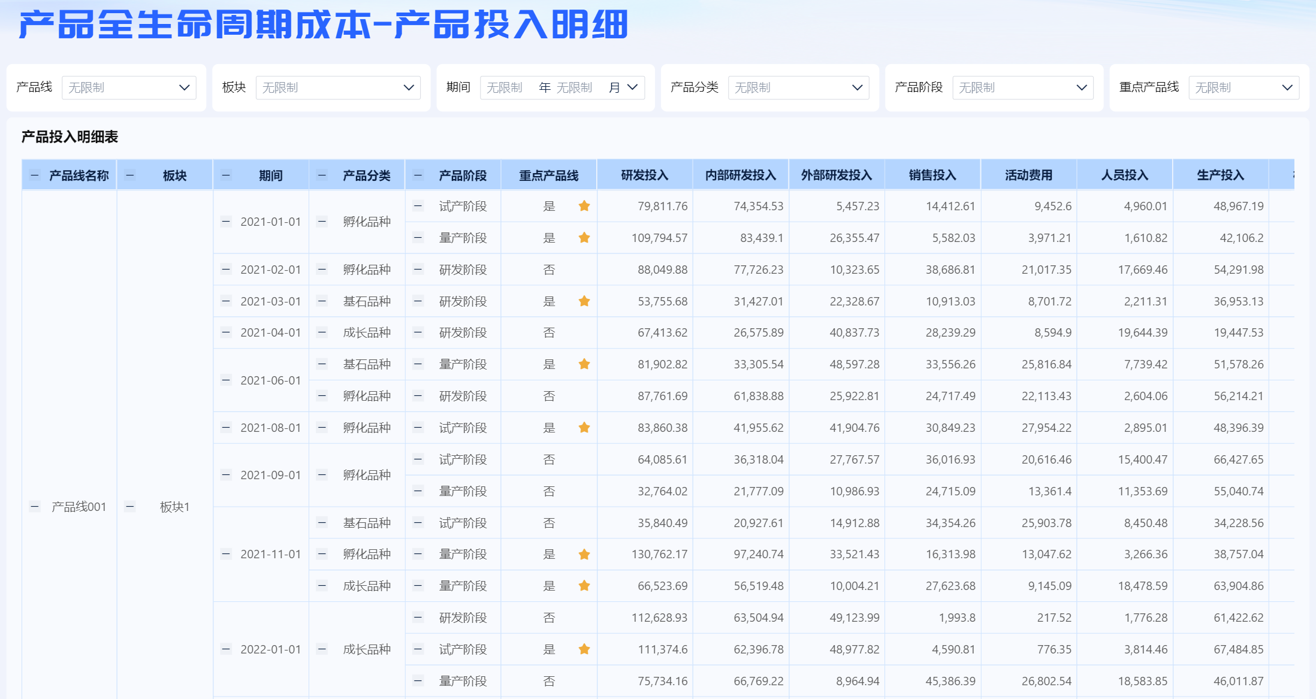Screen dimensions: 1316x699
Task: Click the cell value 38,686.81
Action: pos(950,270)
